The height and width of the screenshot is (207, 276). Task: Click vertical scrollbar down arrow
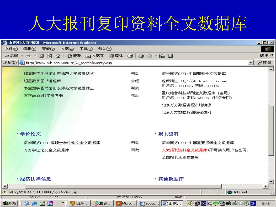[271, 182]
